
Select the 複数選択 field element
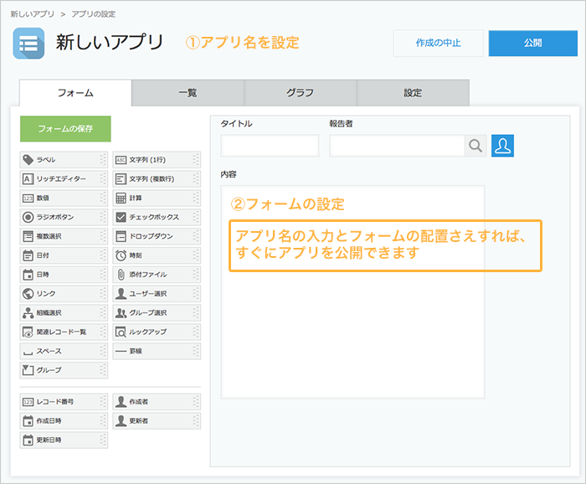(64, 236)
